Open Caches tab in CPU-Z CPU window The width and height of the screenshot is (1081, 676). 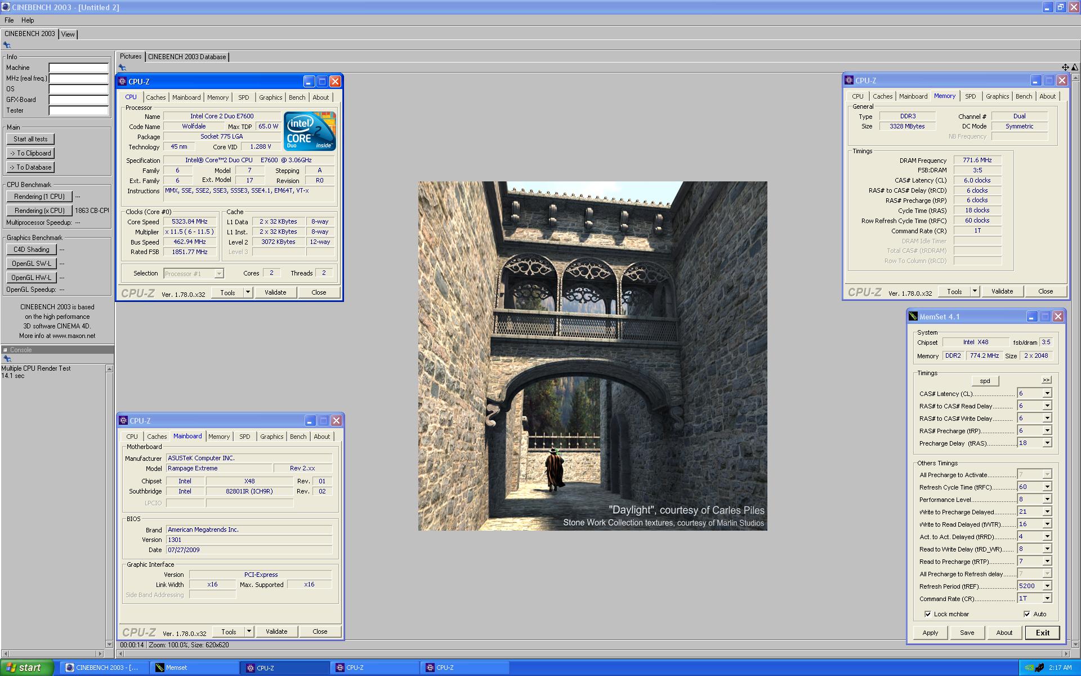[x=156, y=97]
